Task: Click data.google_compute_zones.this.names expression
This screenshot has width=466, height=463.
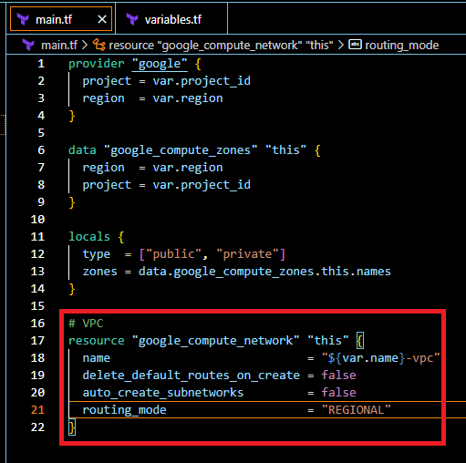Action: tap(264, 272)
